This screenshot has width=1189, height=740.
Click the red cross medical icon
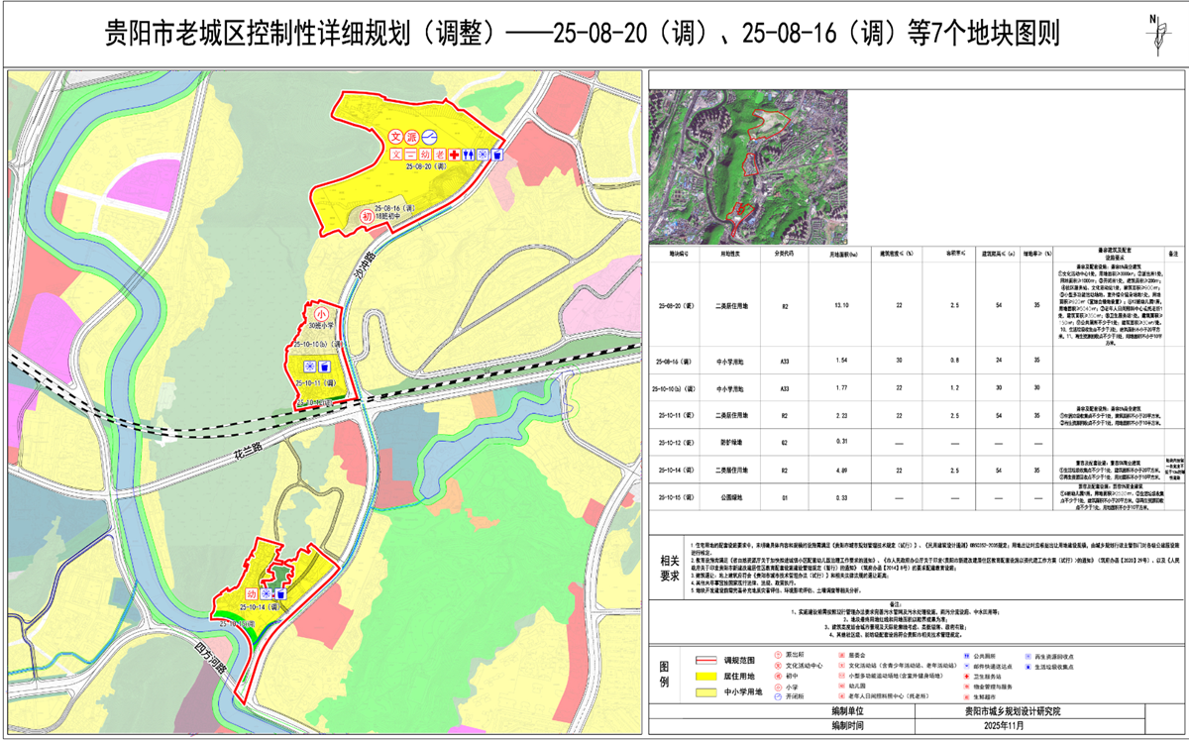pyautogui.click(x=454, y=156)
